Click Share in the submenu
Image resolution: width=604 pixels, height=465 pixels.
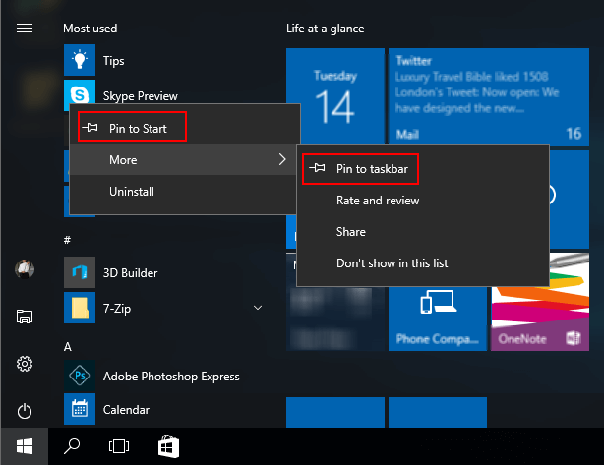(x=423, y=232)
